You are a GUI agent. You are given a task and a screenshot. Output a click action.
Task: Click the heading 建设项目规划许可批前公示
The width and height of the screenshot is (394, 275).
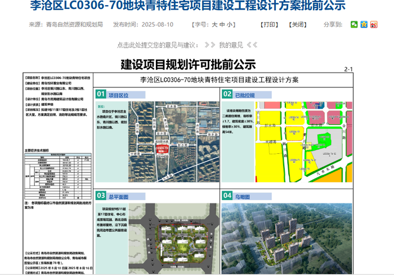[188, 65]
